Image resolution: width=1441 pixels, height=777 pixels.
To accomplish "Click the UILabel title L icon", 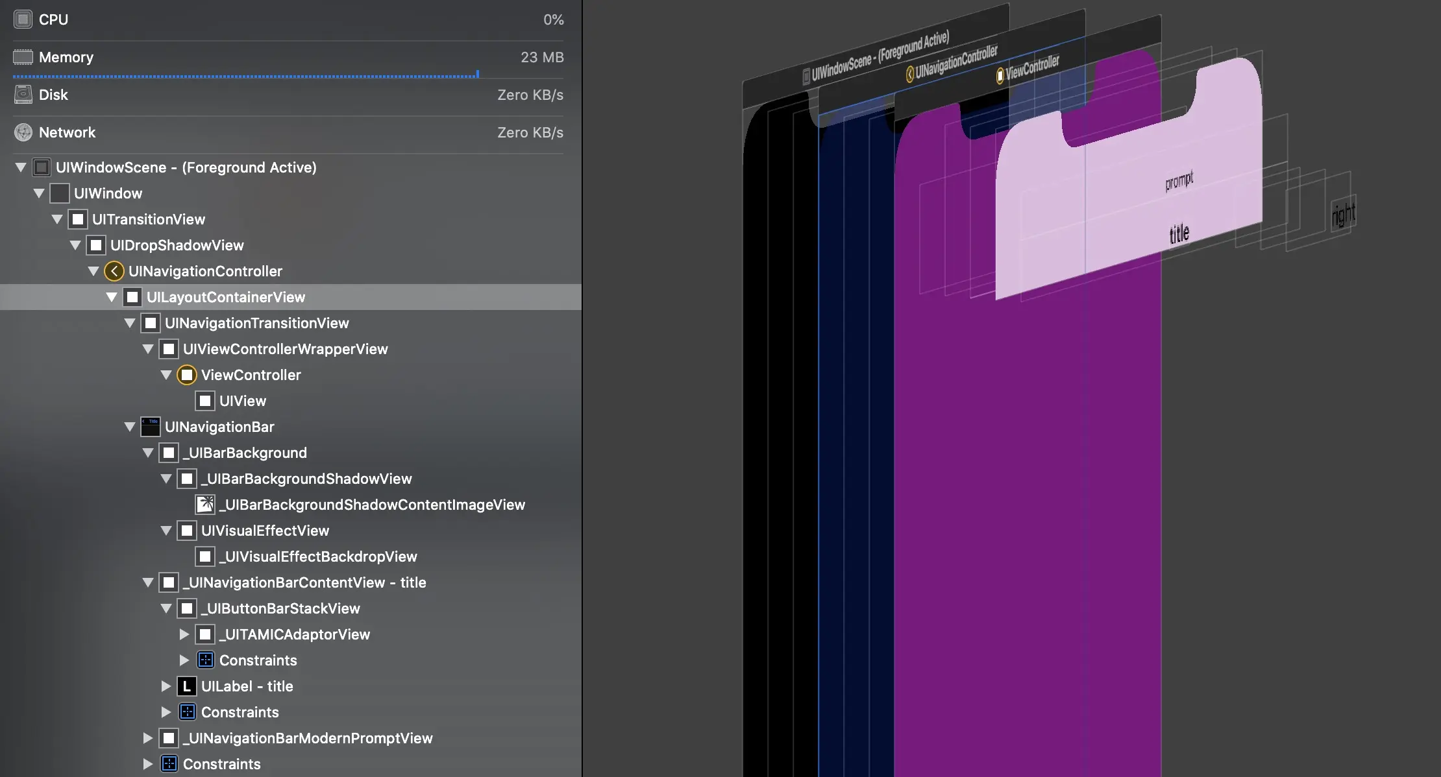I will 187,686.
